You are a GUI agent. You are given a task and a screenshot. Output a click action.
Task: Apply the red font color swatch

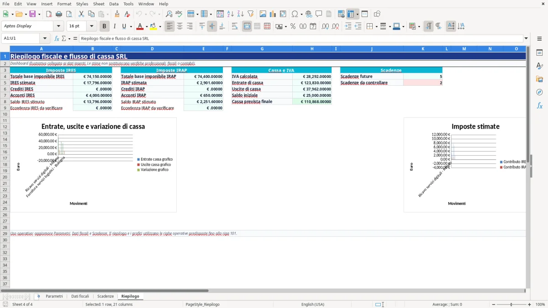coord(140,26)
